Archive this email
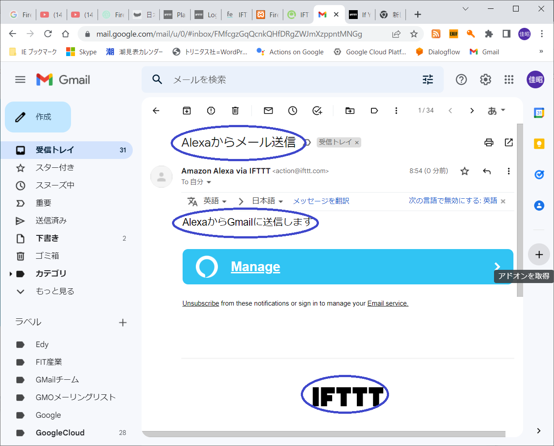554x446 pixels. [187, 110]
